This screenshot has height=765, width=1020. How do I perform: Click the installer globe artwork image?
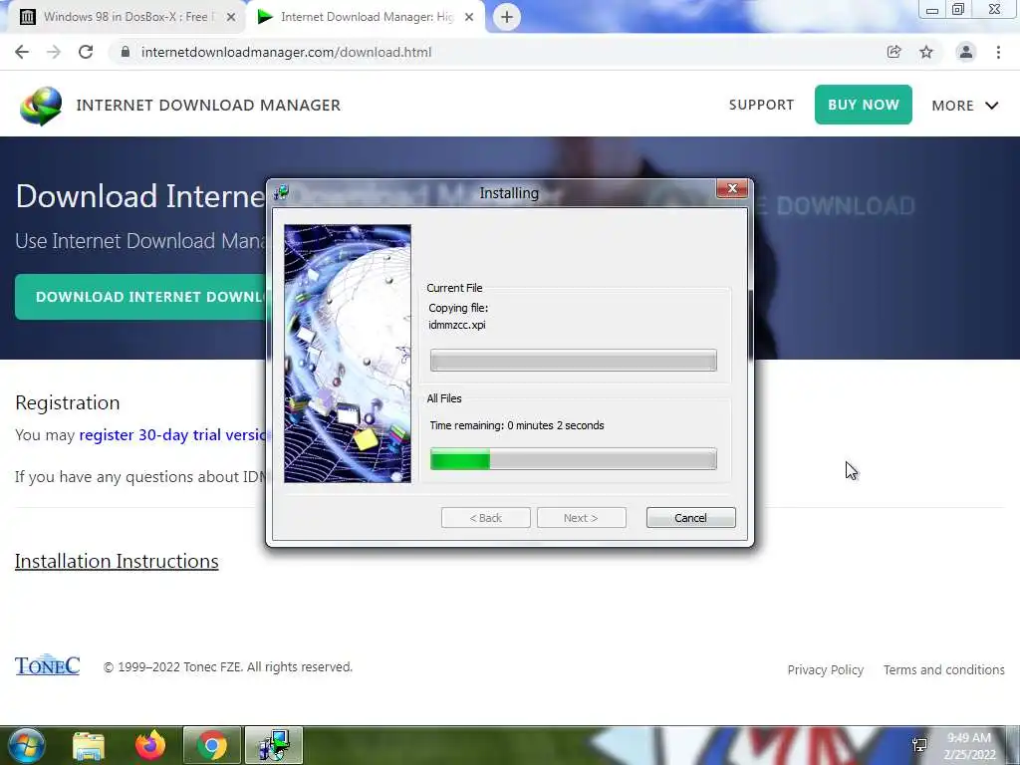pyautogui.click(x=348, y=354)
